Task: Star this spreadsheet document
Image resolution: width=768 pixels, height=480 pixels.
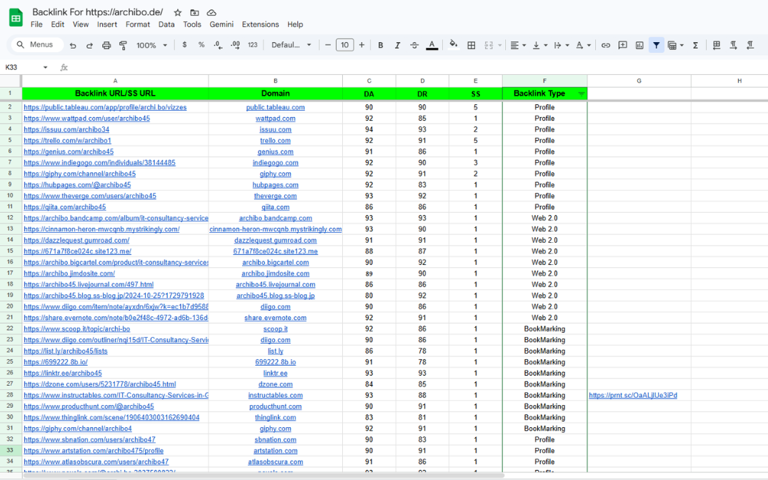Action: (178, 13)
